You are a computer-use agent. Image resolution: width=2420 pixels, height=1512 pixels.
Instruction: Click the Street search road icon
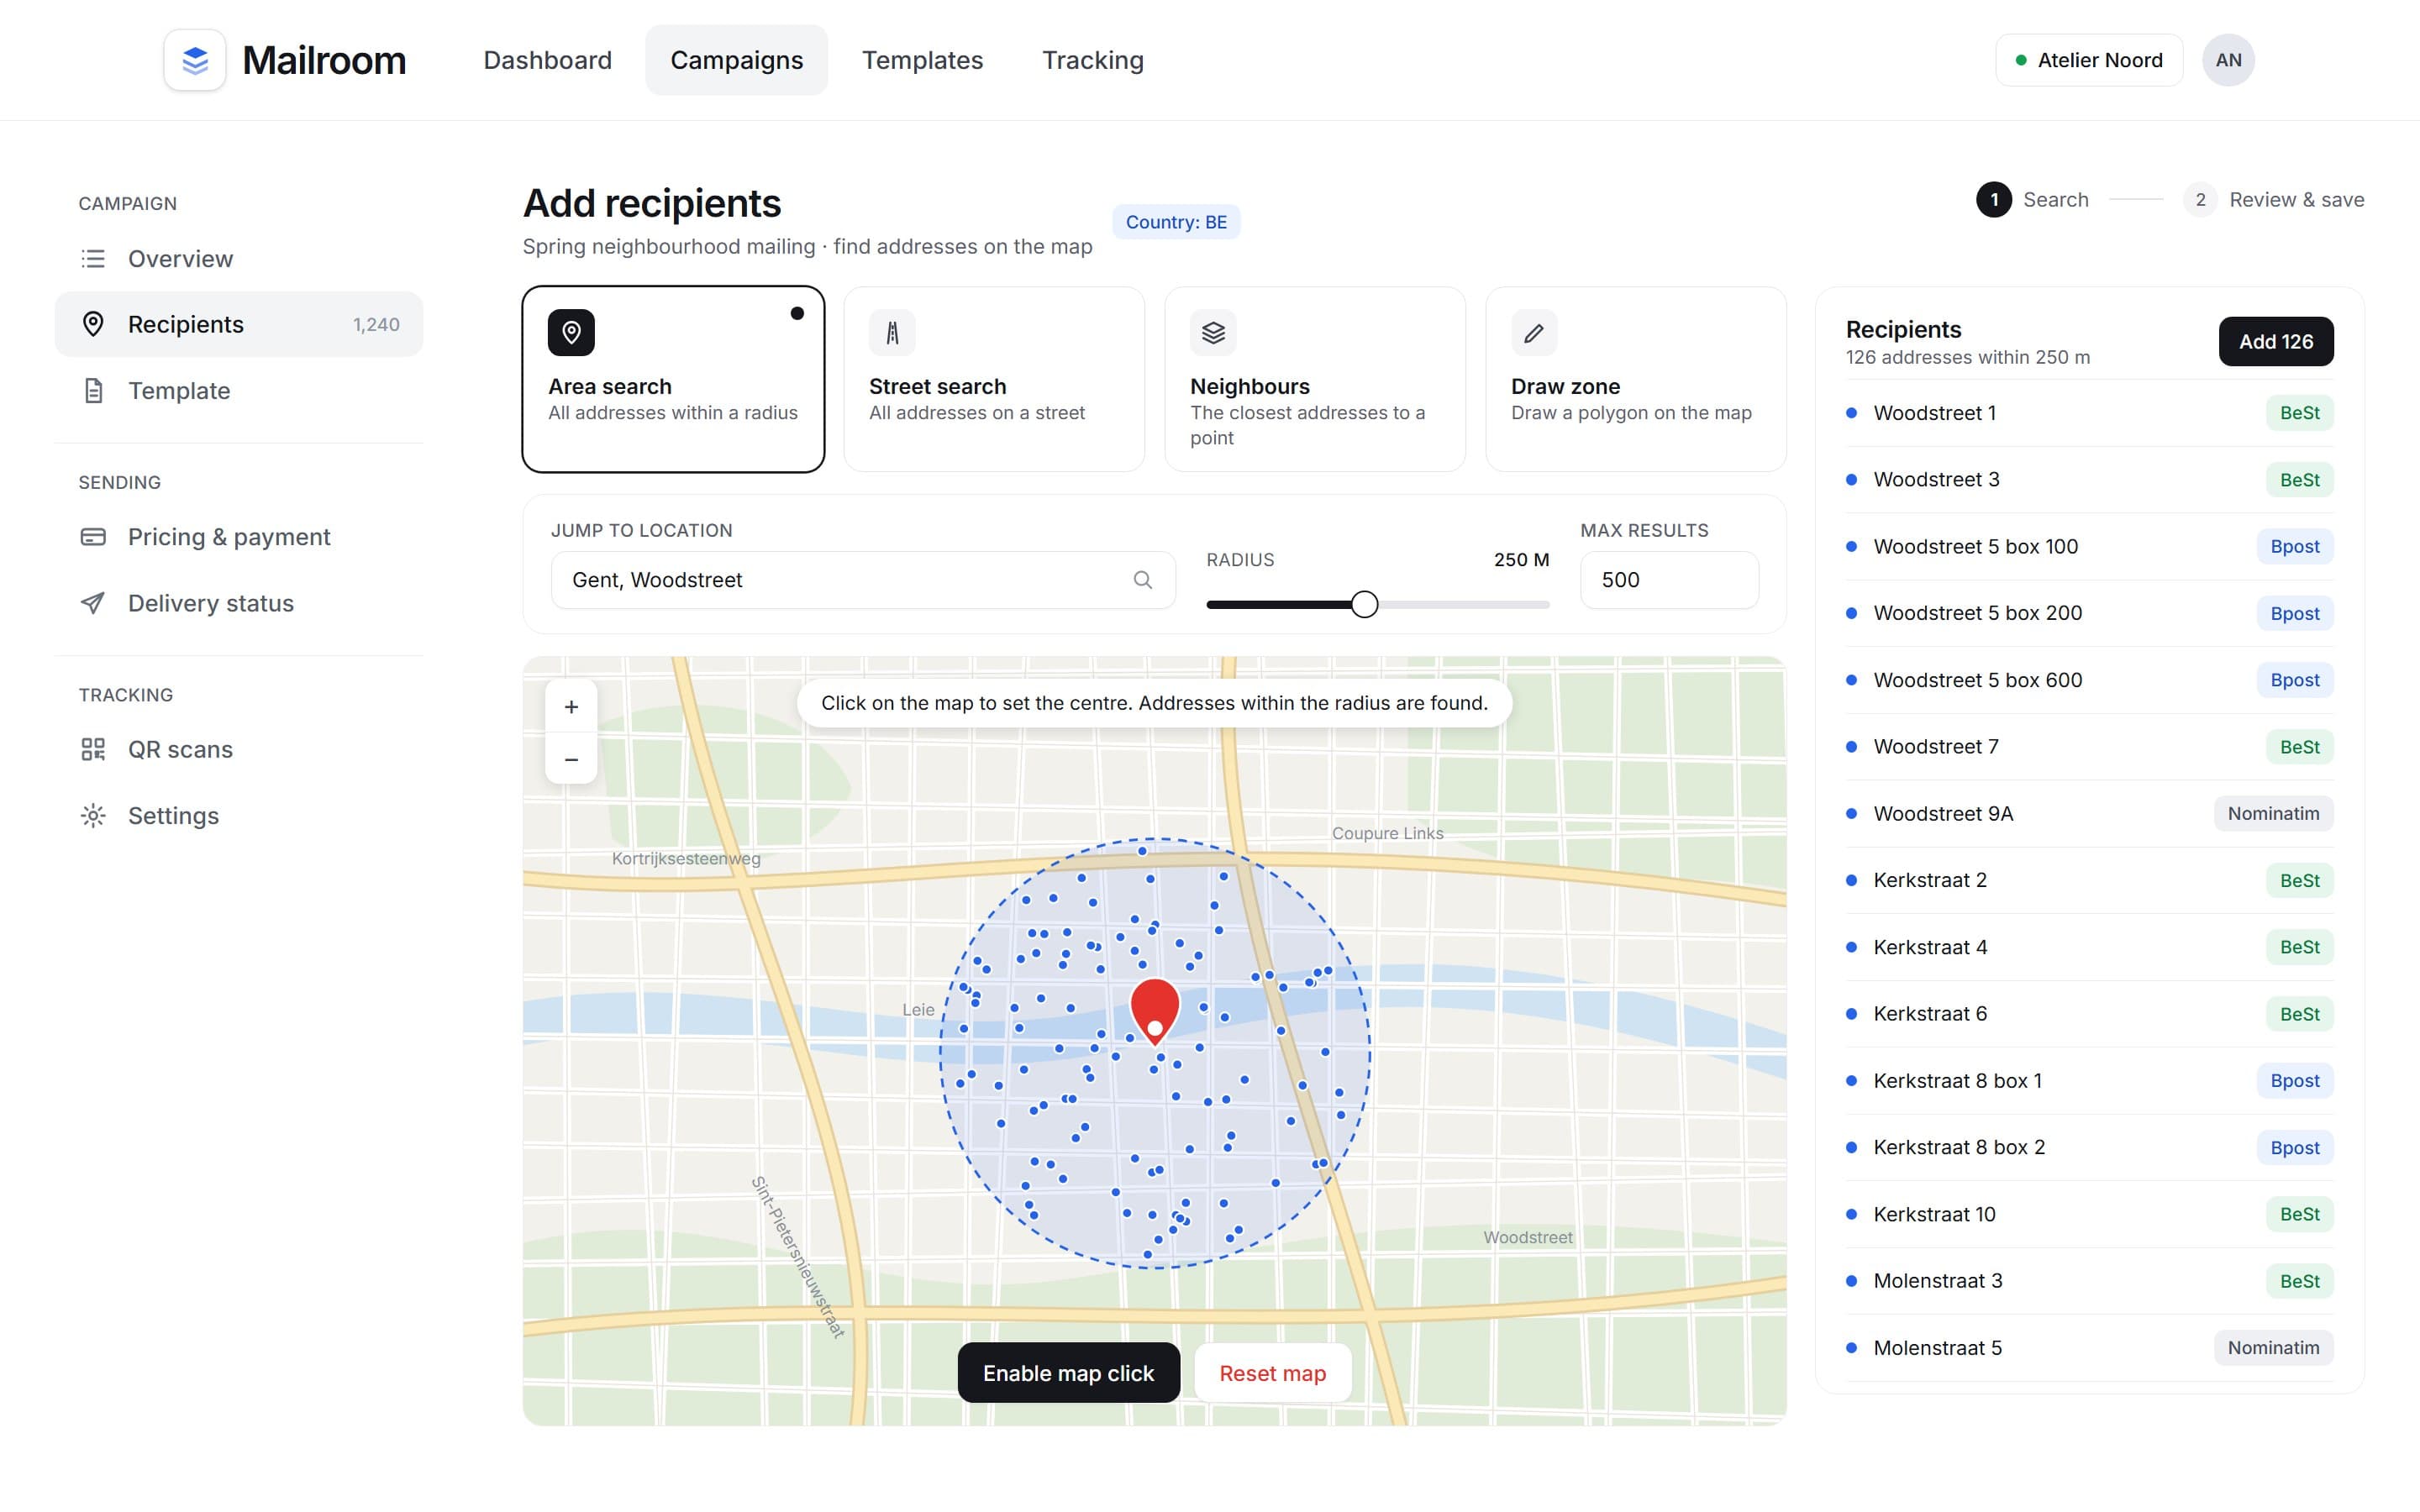pos(892,332)
